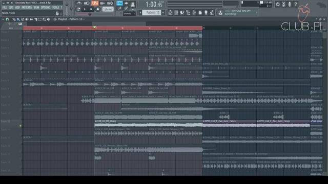Image resolution: width=328 pixels, height=184 pixels.
Task: Click the 126 tempo display
Action: (x=108, y=9)
